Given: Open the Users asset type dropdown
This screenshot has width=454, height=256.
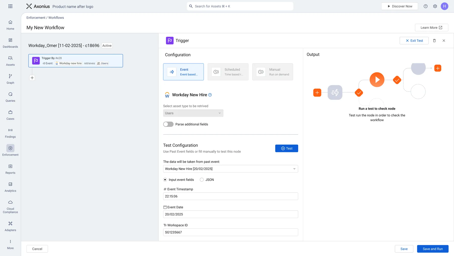Looking at the screenshot, I should [x=193, y=113].
